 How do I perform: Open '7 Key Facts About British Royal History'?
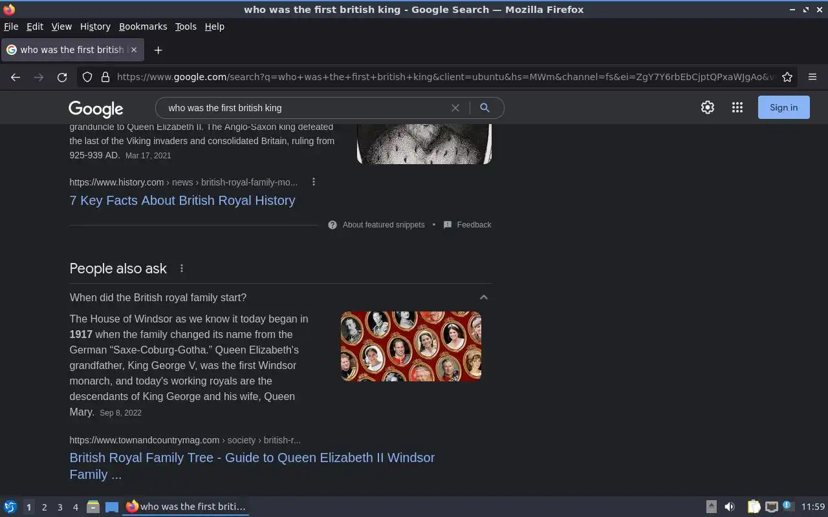tap(182, 200)
